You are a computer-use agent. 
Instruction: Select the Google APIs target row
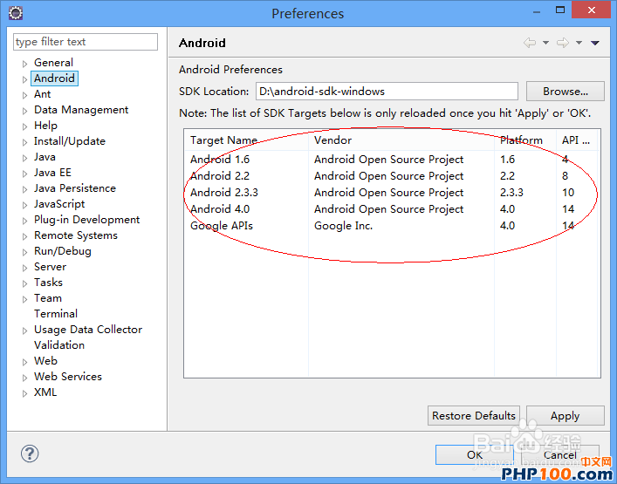click(x=391, y=225)
